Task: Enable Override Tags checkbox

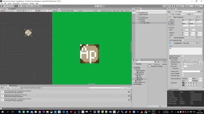Action: (x=183, y=76)
